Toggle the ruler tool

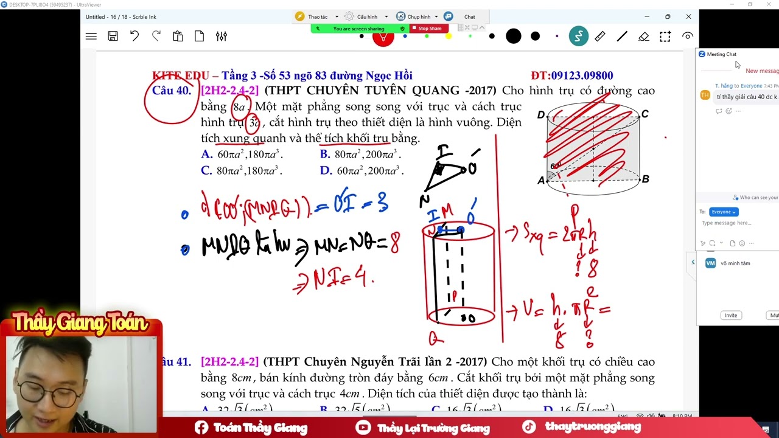point(600,36)
